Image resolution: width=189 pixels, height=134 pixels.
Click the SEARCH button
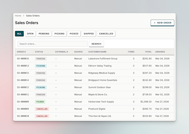coord(96,44)
